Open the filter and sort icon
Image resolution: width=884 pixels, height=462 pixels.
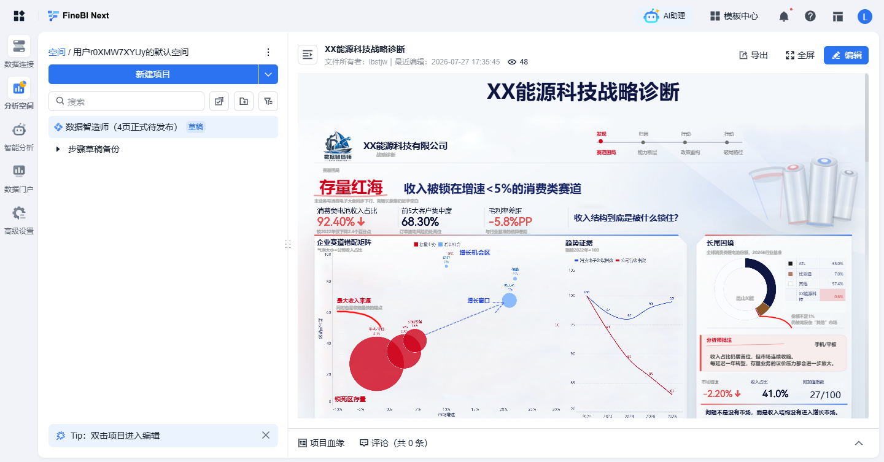click(268, 101)
